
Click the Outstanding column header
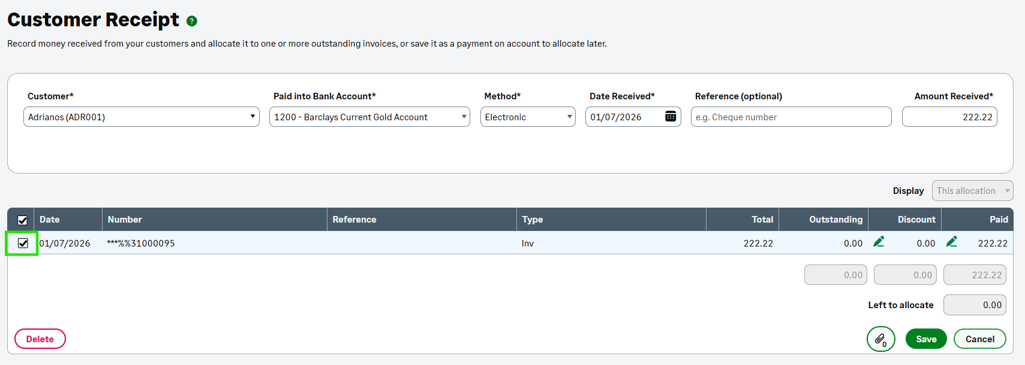tap(823, 220)
